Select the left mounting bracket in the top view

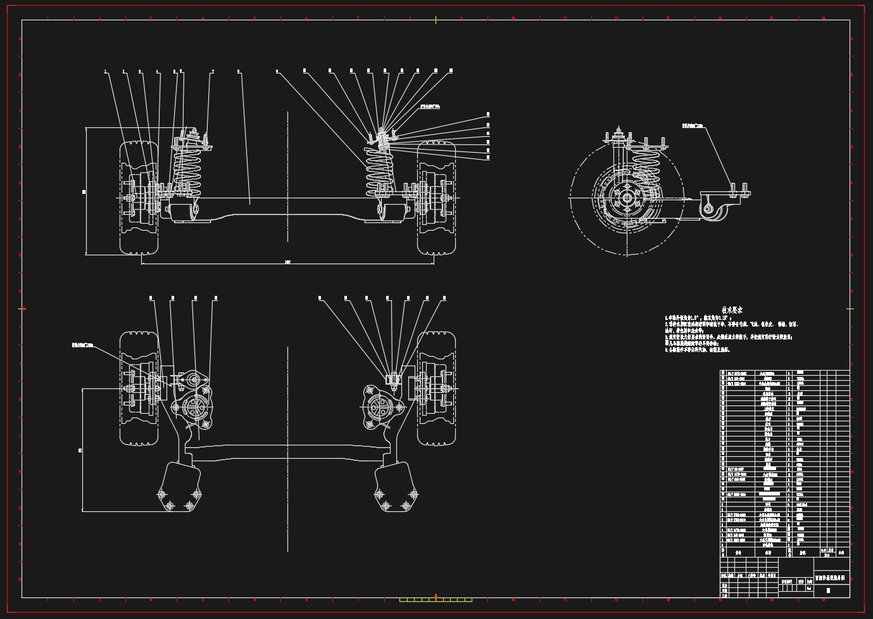180,487
